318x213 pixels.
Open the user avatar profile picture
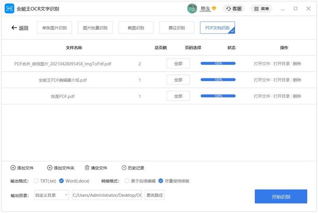[x=192, y=8]
